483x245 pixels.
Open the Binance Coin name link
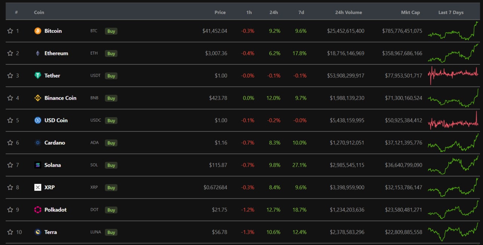tap(60, 98)
